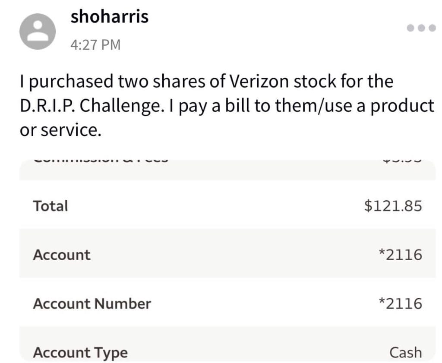Click the Cash account type value
Image resolution: width=442 pixels, height=363 pixels.
pyautogui.click(x=406, y=353)
